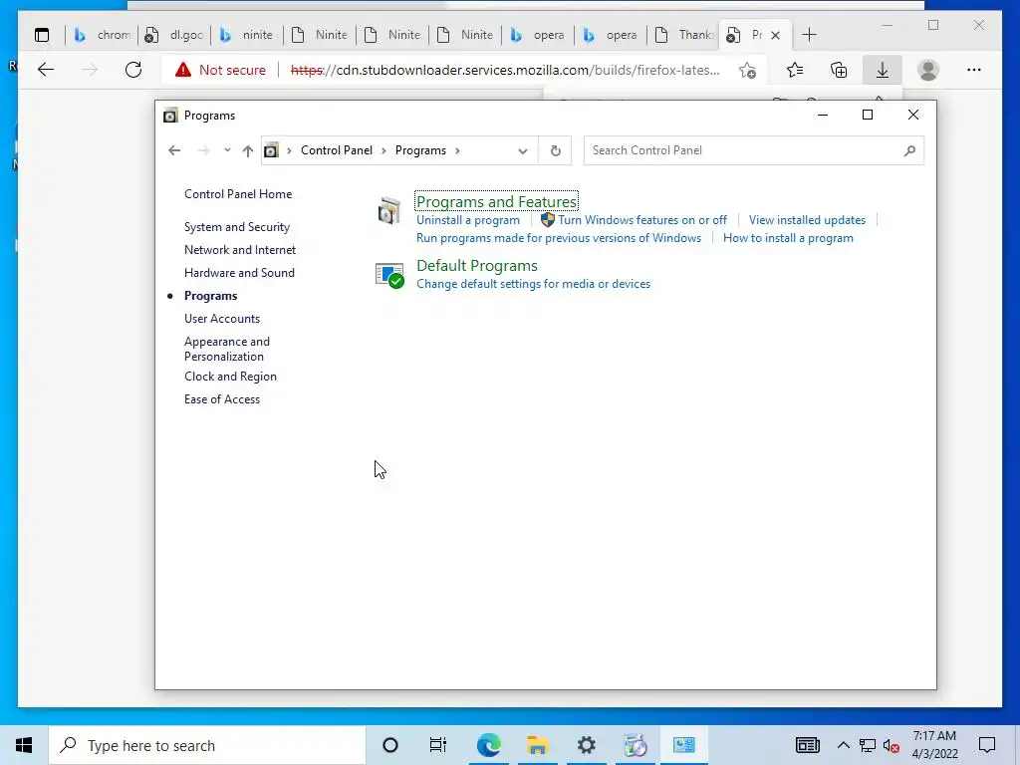Viewport: 1020px width, 765px height.
Task: Expand chevron after Programs breadcrumb
Action: tap(457, 150)
